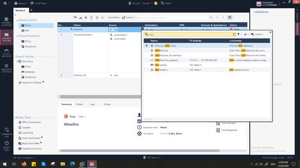This screenshot has width=300, height=168.
Task: Open Security Policies view
Action: click(7, 37)
